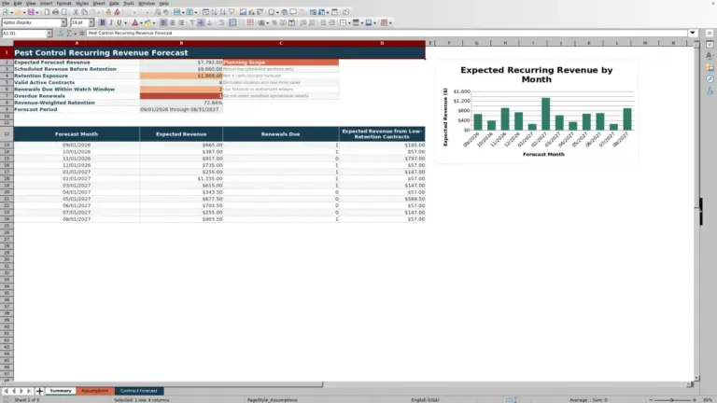This screenshot has height=403, width=717.
Task: Click the Insert Image icon
Action: pos(243,12)
